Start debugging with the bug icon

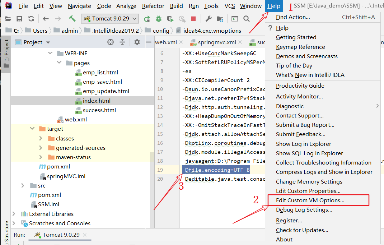159,19
